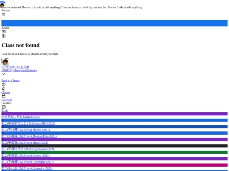The width and height of the screenshot is (229, 171).
Task: Click the help question mark icon
Action: coord(3,84)
